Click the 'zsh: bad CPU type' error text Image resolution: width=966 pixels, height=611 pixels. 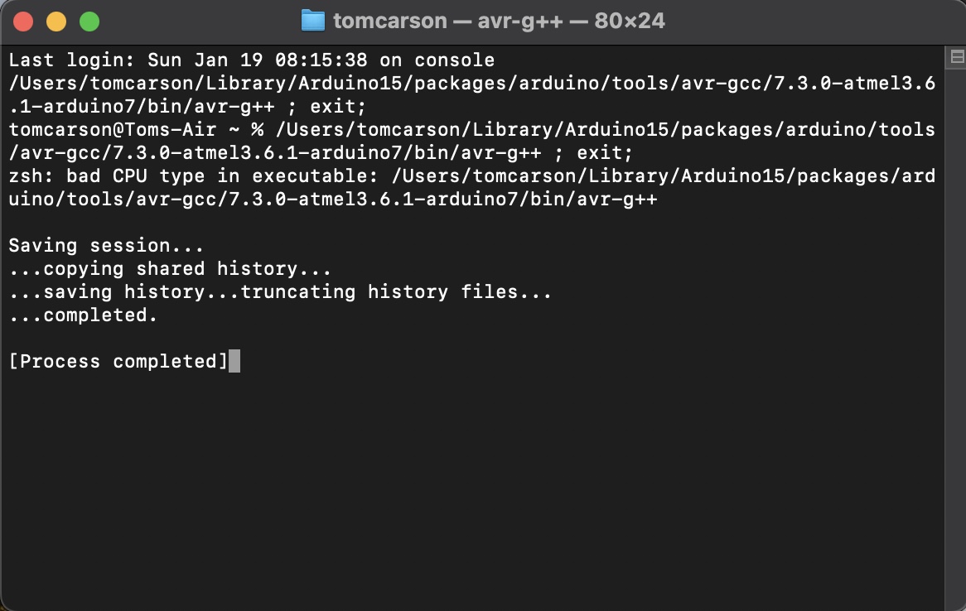[107, 176]
